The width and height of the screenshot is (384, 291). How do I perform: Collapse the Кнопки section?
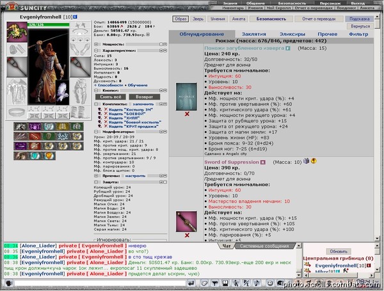pos(96,90)
